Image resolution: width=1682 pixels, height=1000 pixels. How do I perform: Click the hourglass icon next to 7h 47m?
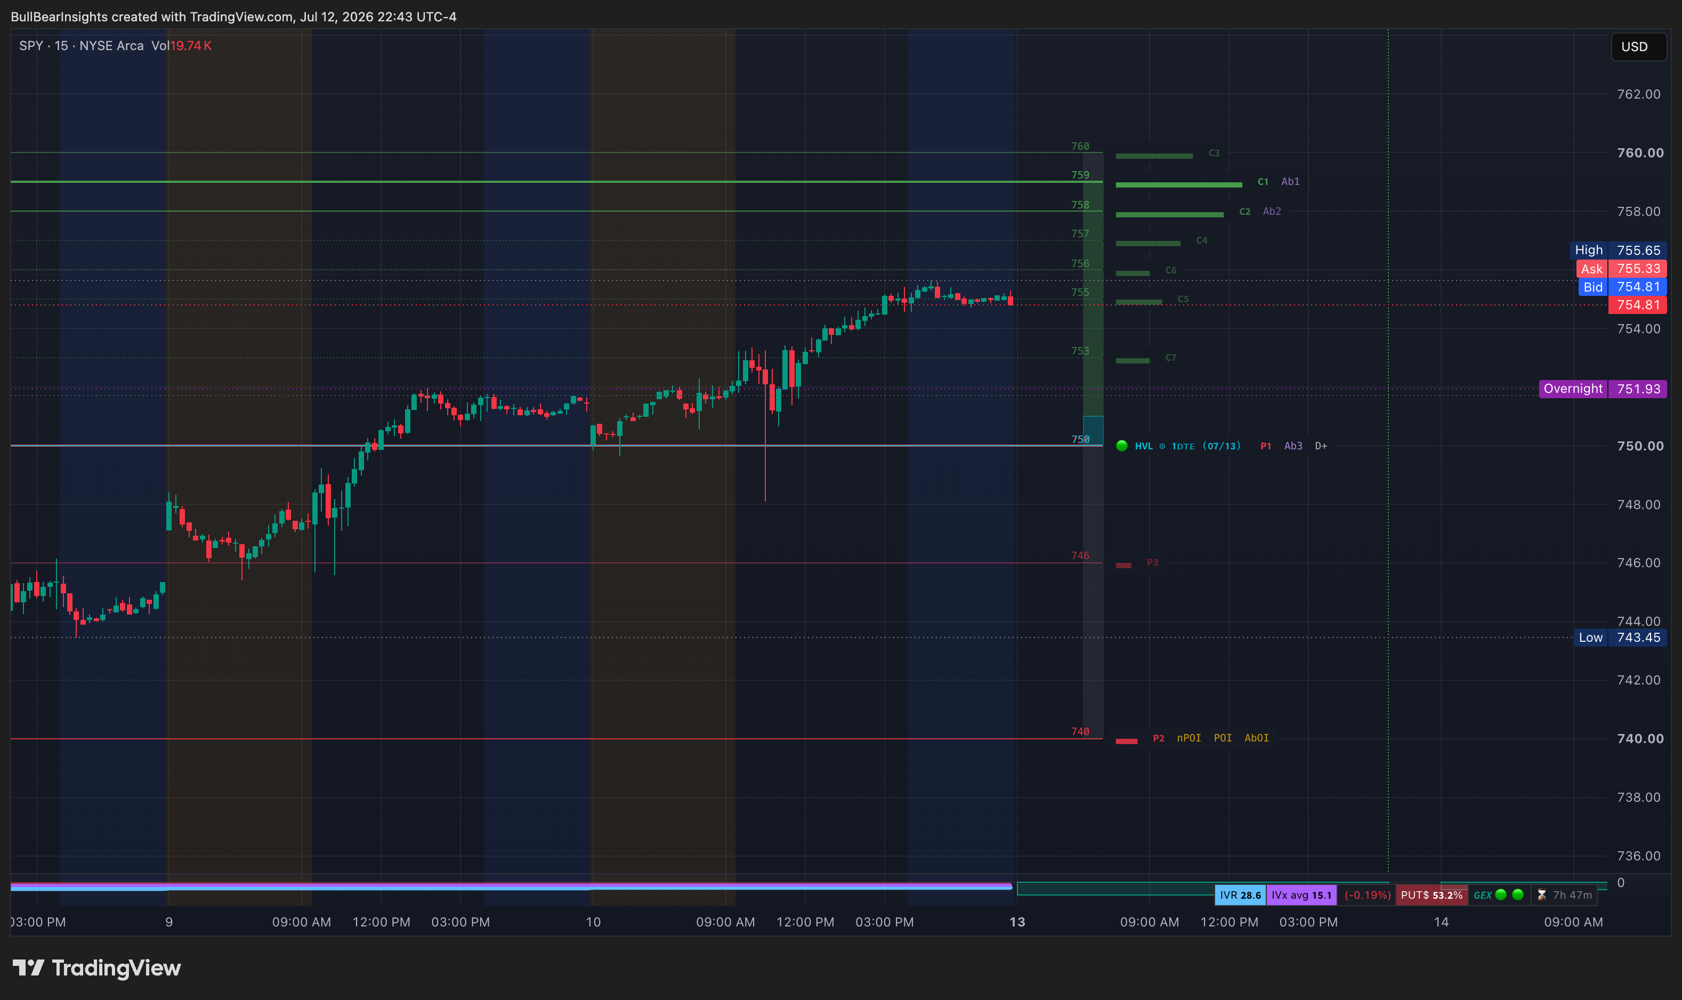pyautogui.click(x=1541, y=895)
